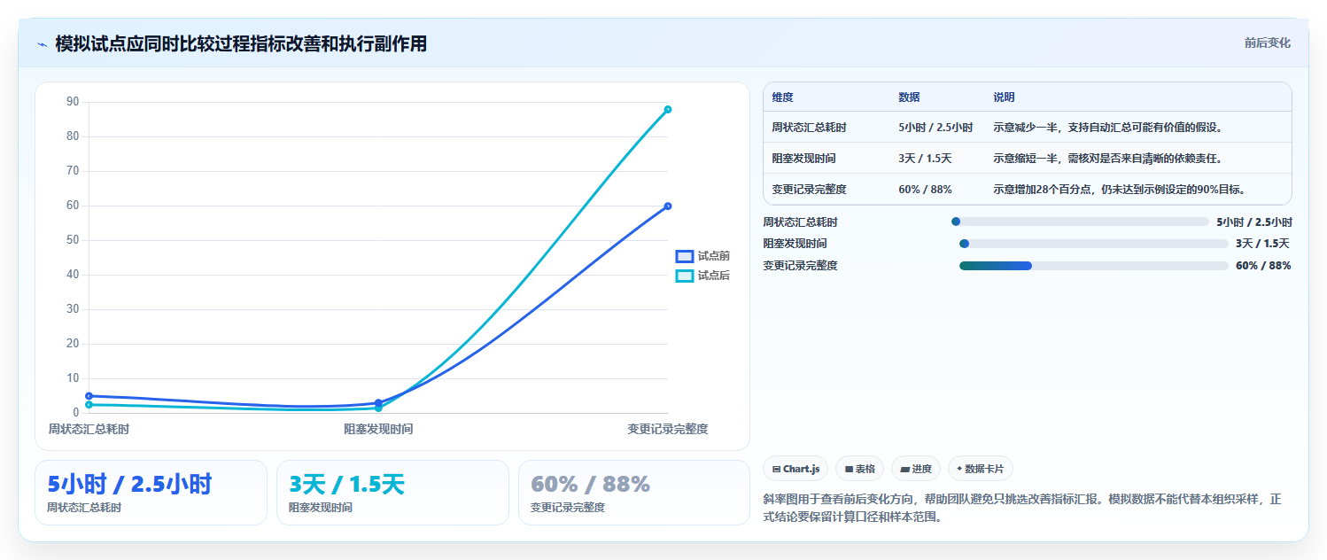Click table cell 周状态汇总耗时

809,127
